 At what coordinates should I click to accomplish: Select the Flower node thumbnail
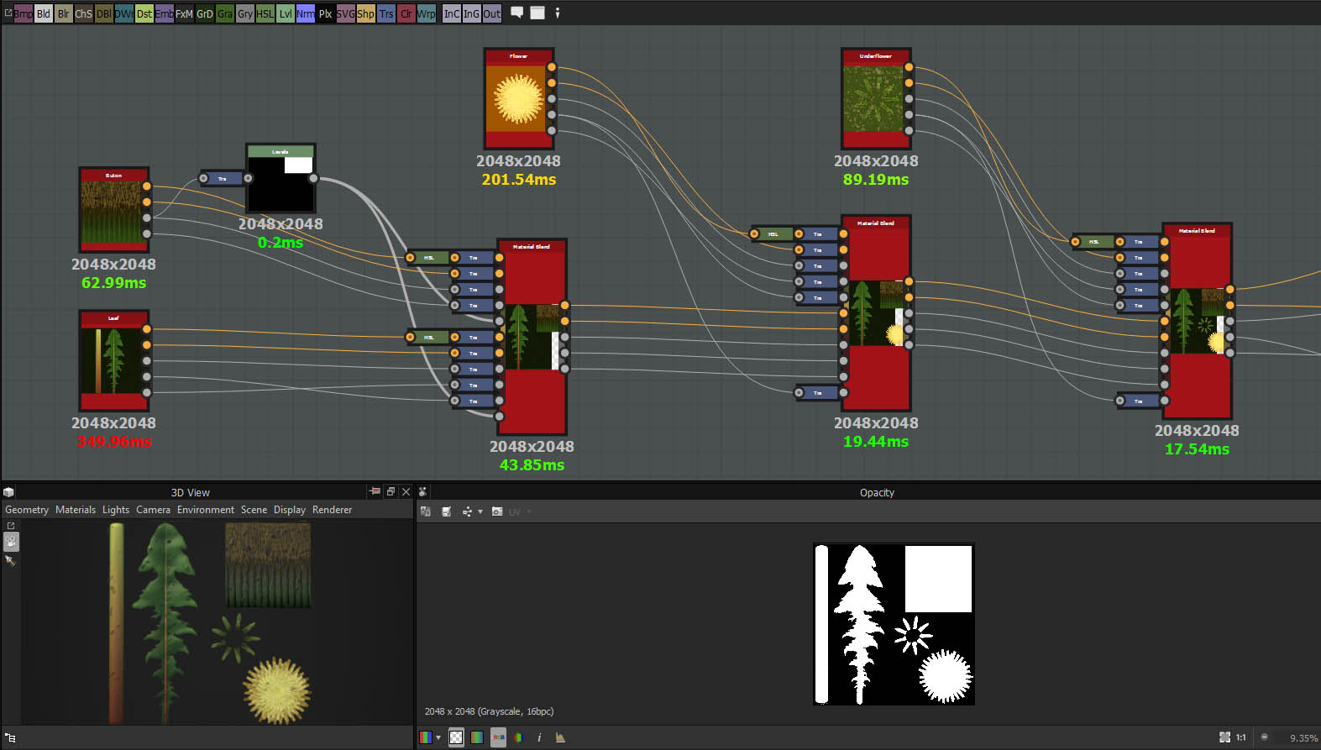[x=518, y=98]
